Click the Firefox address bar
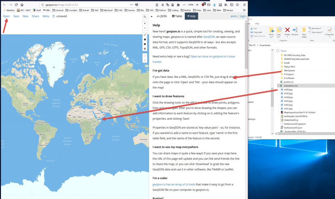 88,5
